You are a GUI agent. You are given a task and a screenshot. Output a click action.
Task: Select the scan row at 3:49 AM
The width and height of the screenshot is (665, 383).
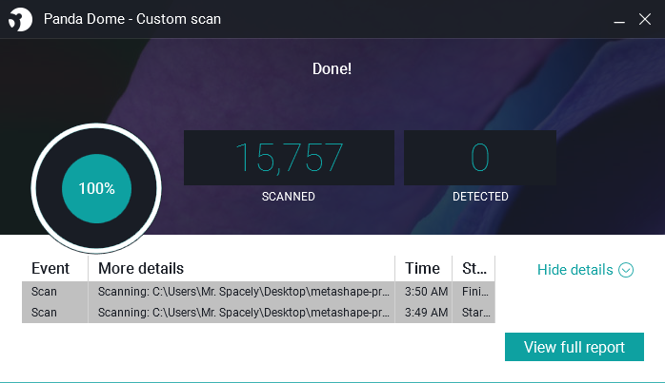258,313
